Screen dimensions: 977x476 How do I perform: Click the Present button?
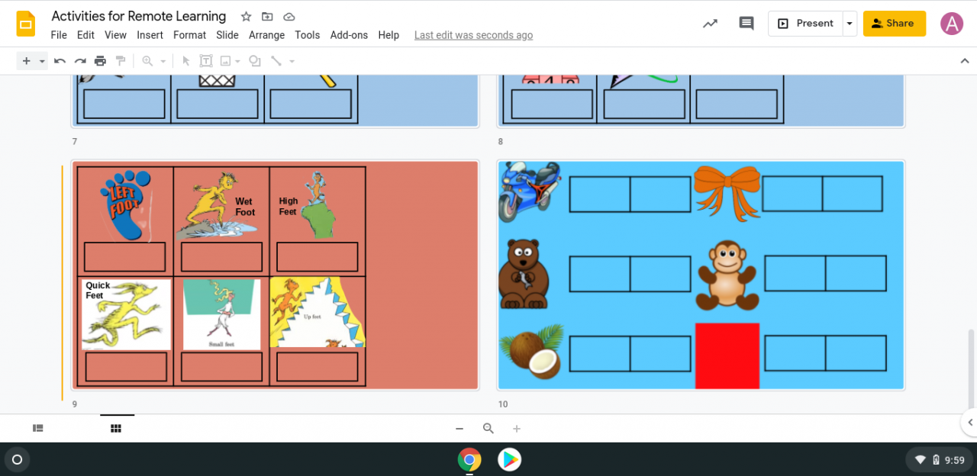805,24
